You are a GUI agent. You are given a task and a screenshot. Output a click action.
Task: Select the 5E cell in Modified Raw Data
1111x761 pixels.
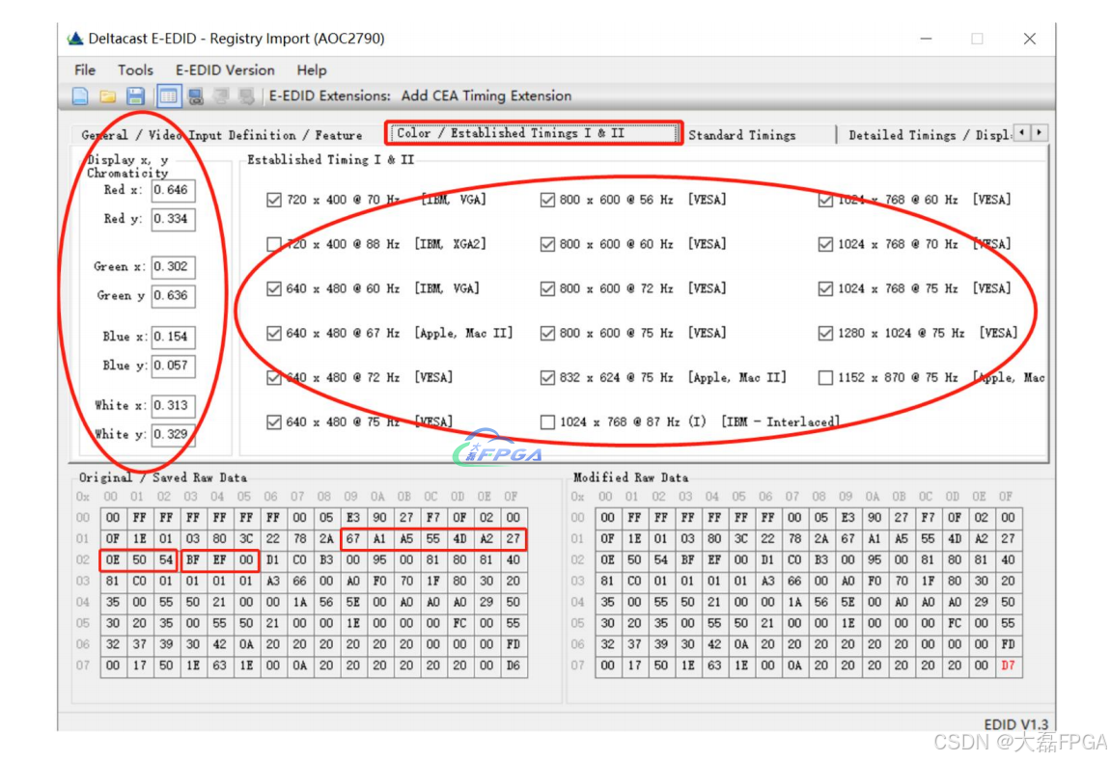[847, 603]
